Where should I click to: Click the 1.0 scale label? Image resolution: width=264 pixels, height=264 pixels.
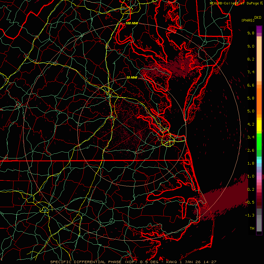click(x=251, y=176)
